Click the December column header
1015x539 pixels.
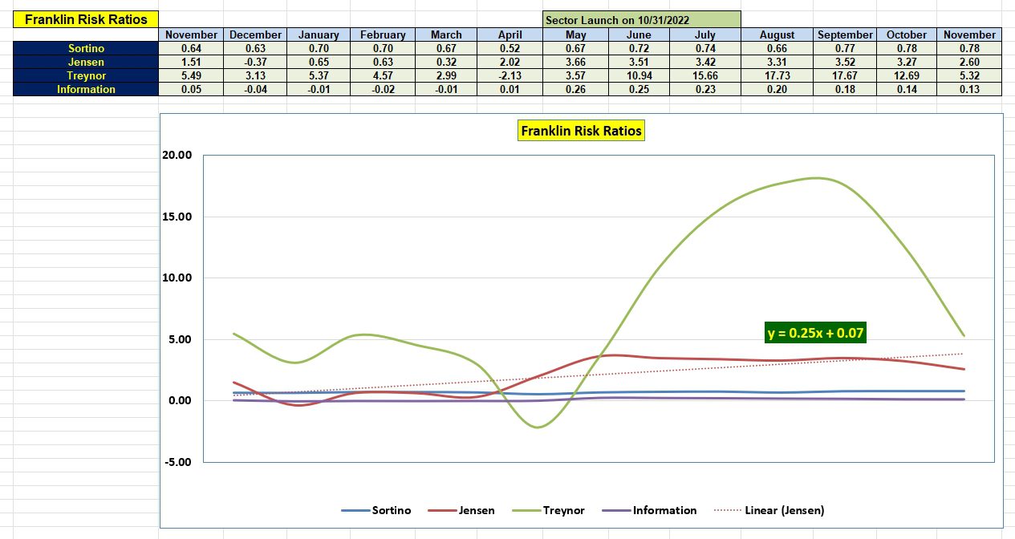pos(255,34)
